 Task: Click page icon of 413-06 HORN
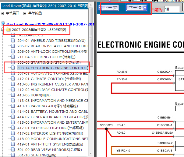13,95
